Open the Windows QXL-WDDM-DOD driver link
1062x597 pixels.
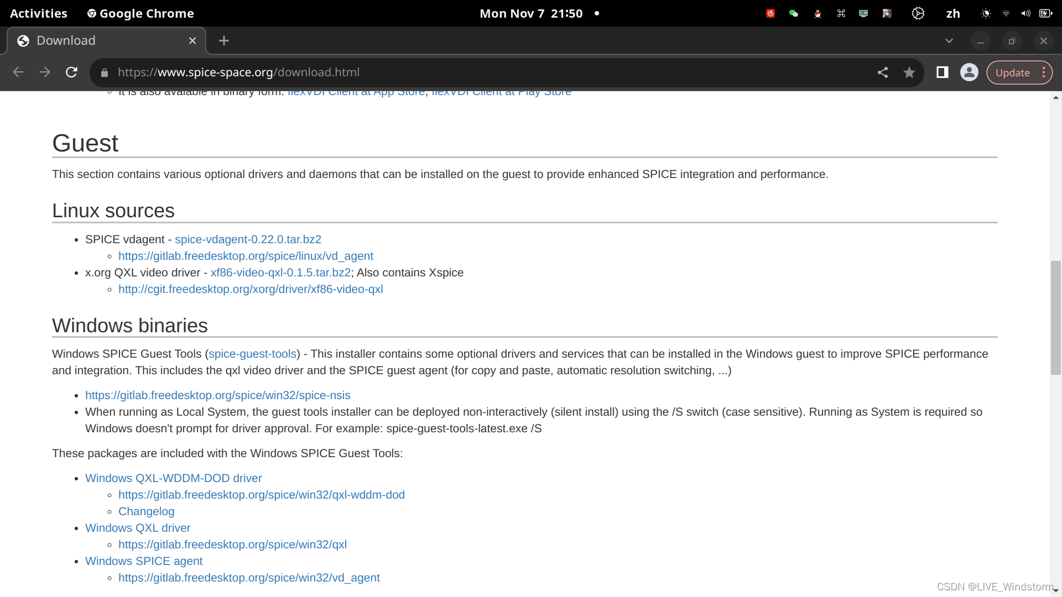coord(173,478)
